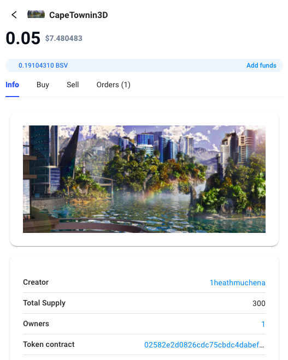
Task: View the owners count link
Action: (x=263, y=324)
